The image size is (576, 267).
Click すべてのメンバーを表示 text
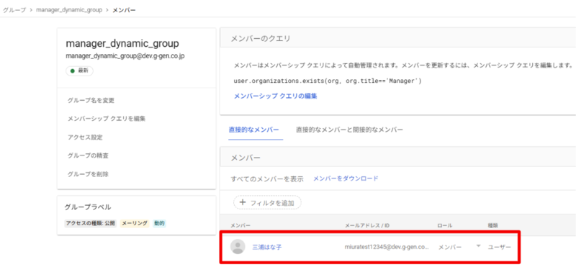coord(267,179)
